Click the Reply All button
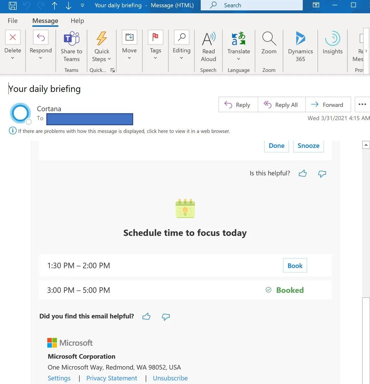The width and height of the screenshot is (370, 384). click(x=282, y=105)
